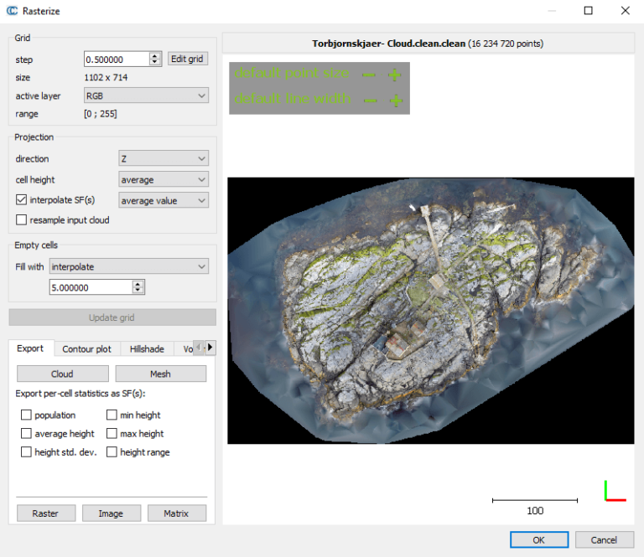
Task: Export grid as Cloud
Action: coord(62,374)
